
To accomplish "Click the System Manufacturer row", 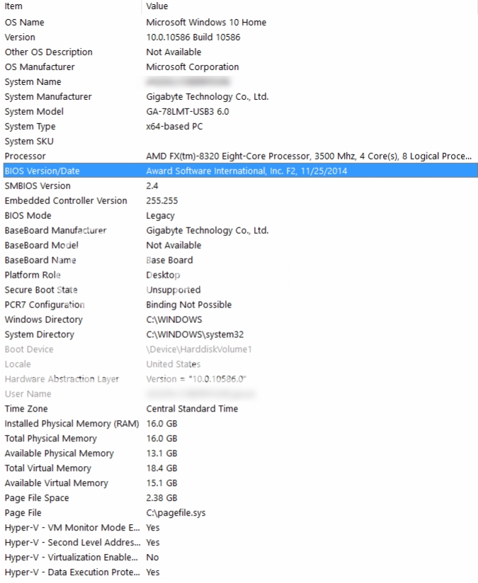I will pyautogui.click(x=48, y=96).
